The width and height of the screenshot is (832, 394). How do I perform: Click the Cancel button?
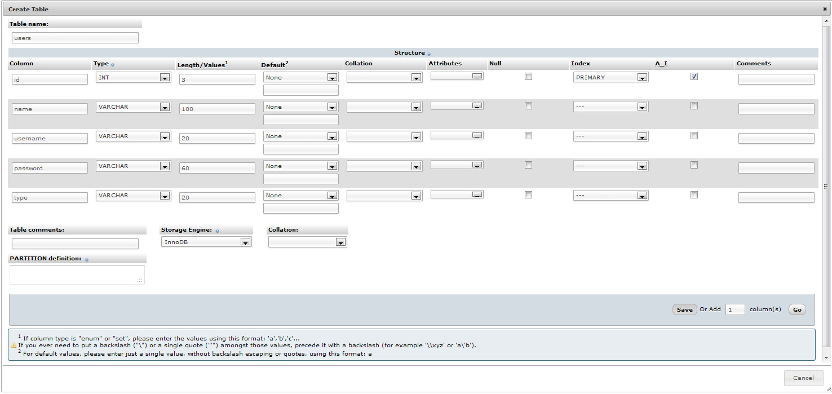point(803,378)
